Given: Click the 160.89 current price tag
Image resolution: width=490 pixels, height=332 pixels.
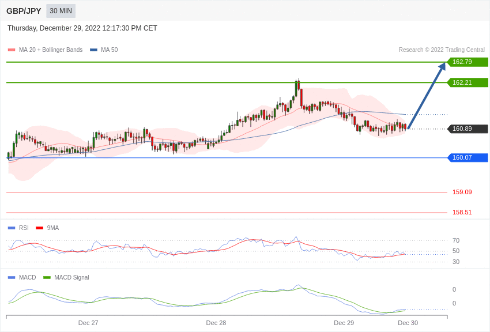Looking at the screenshot, I should [468, 129].
